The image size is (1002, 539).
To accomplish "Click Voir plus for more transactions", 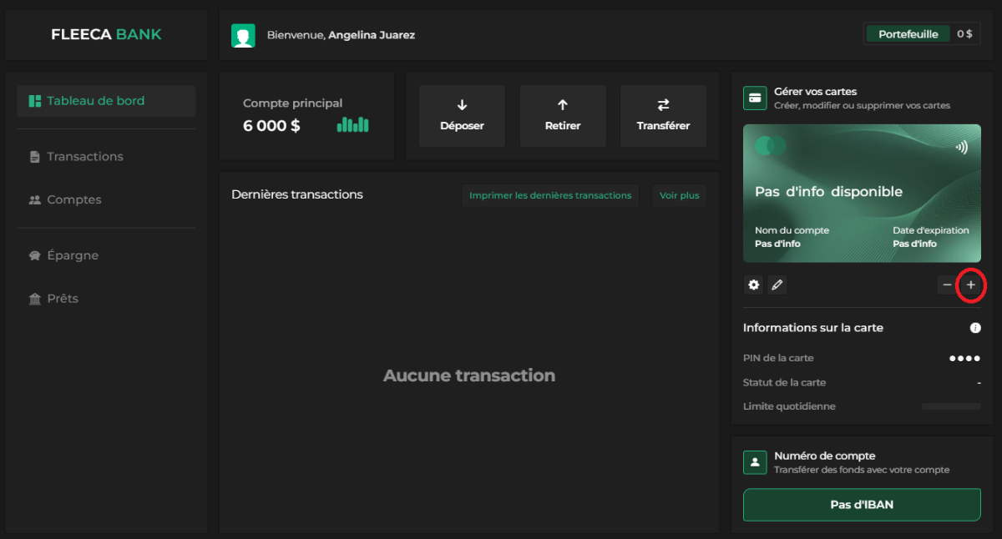I will (x=679, y=195).
